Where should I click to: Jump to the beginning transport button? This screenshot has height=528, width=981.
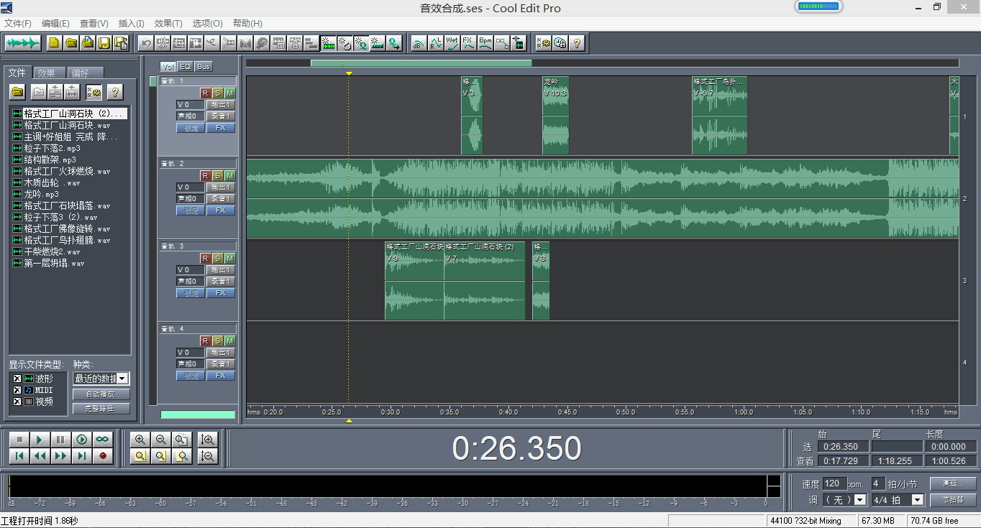19,455
